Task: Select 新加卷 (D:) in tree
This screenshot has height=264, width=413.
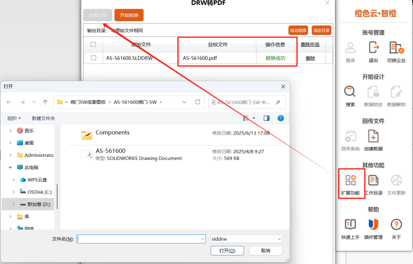Action: [28, 204]
